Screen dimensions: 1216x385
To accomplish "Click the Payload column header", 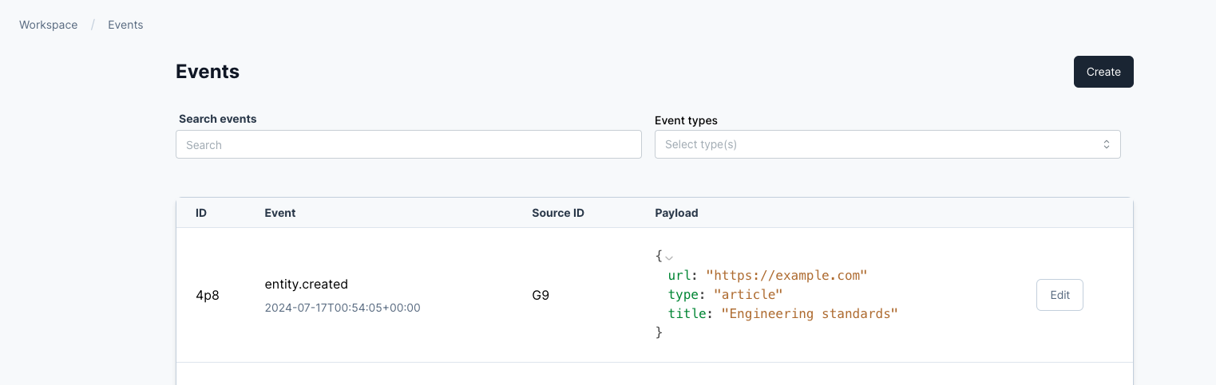I will coord(676,213).
